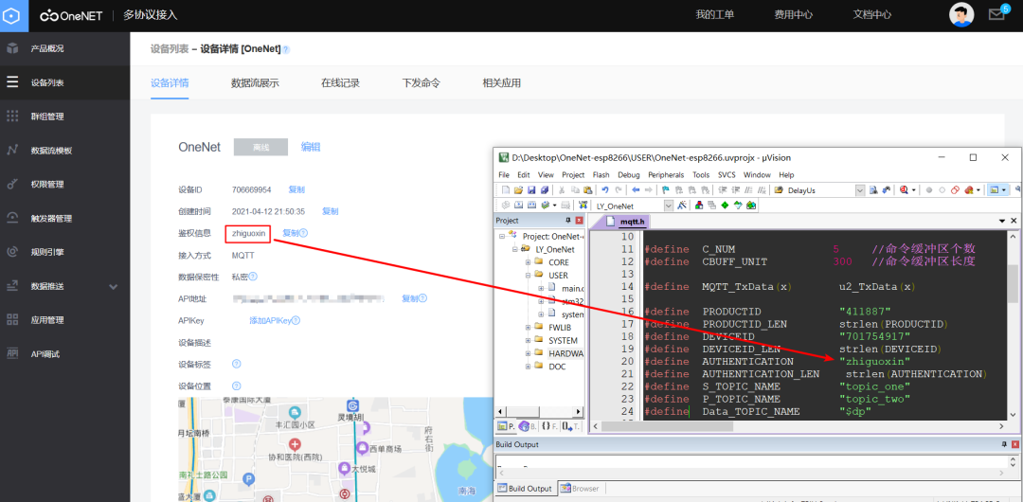Click the Save icon in µVision toolbar
1023x502 pixels.
[x=531, y=190]
